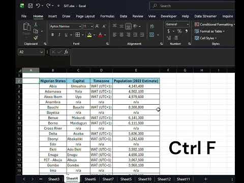
Task: Click the Undo arrow icon
Action: [x=38, y=6]
